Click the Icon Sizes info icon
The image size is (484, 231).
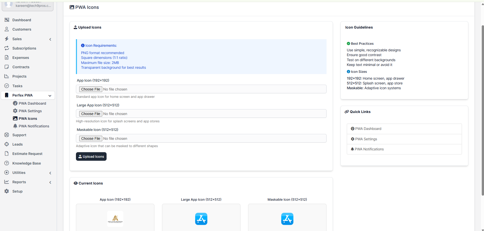click(348, 72)
